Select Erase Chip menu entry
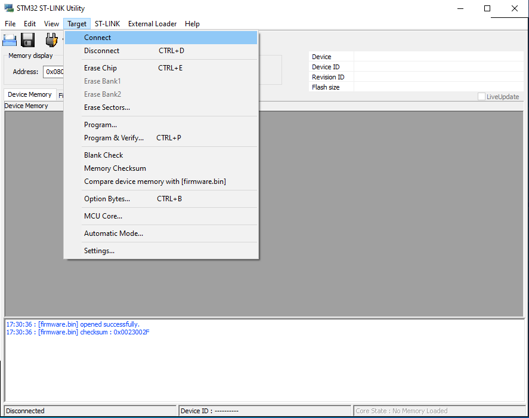Screen dimensions: 529x418 click(161, 68)
